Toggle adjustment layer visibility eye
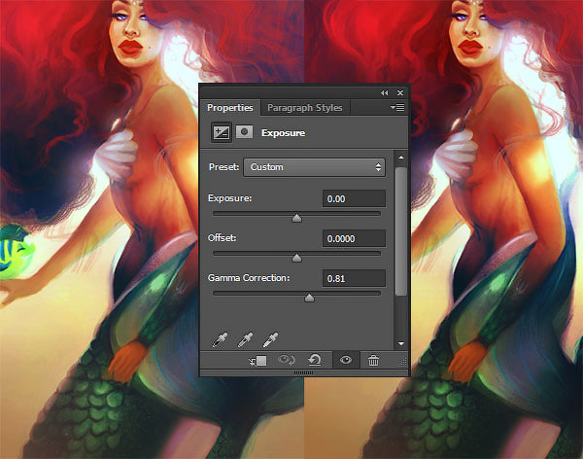Screen dimensions: 583x459 coord(346,360)
